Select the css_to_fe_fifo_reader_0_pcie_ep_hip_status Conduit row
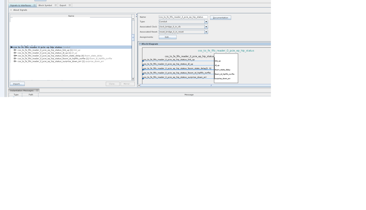The height and width of the screenshot is (210, 366). [71, 47]
